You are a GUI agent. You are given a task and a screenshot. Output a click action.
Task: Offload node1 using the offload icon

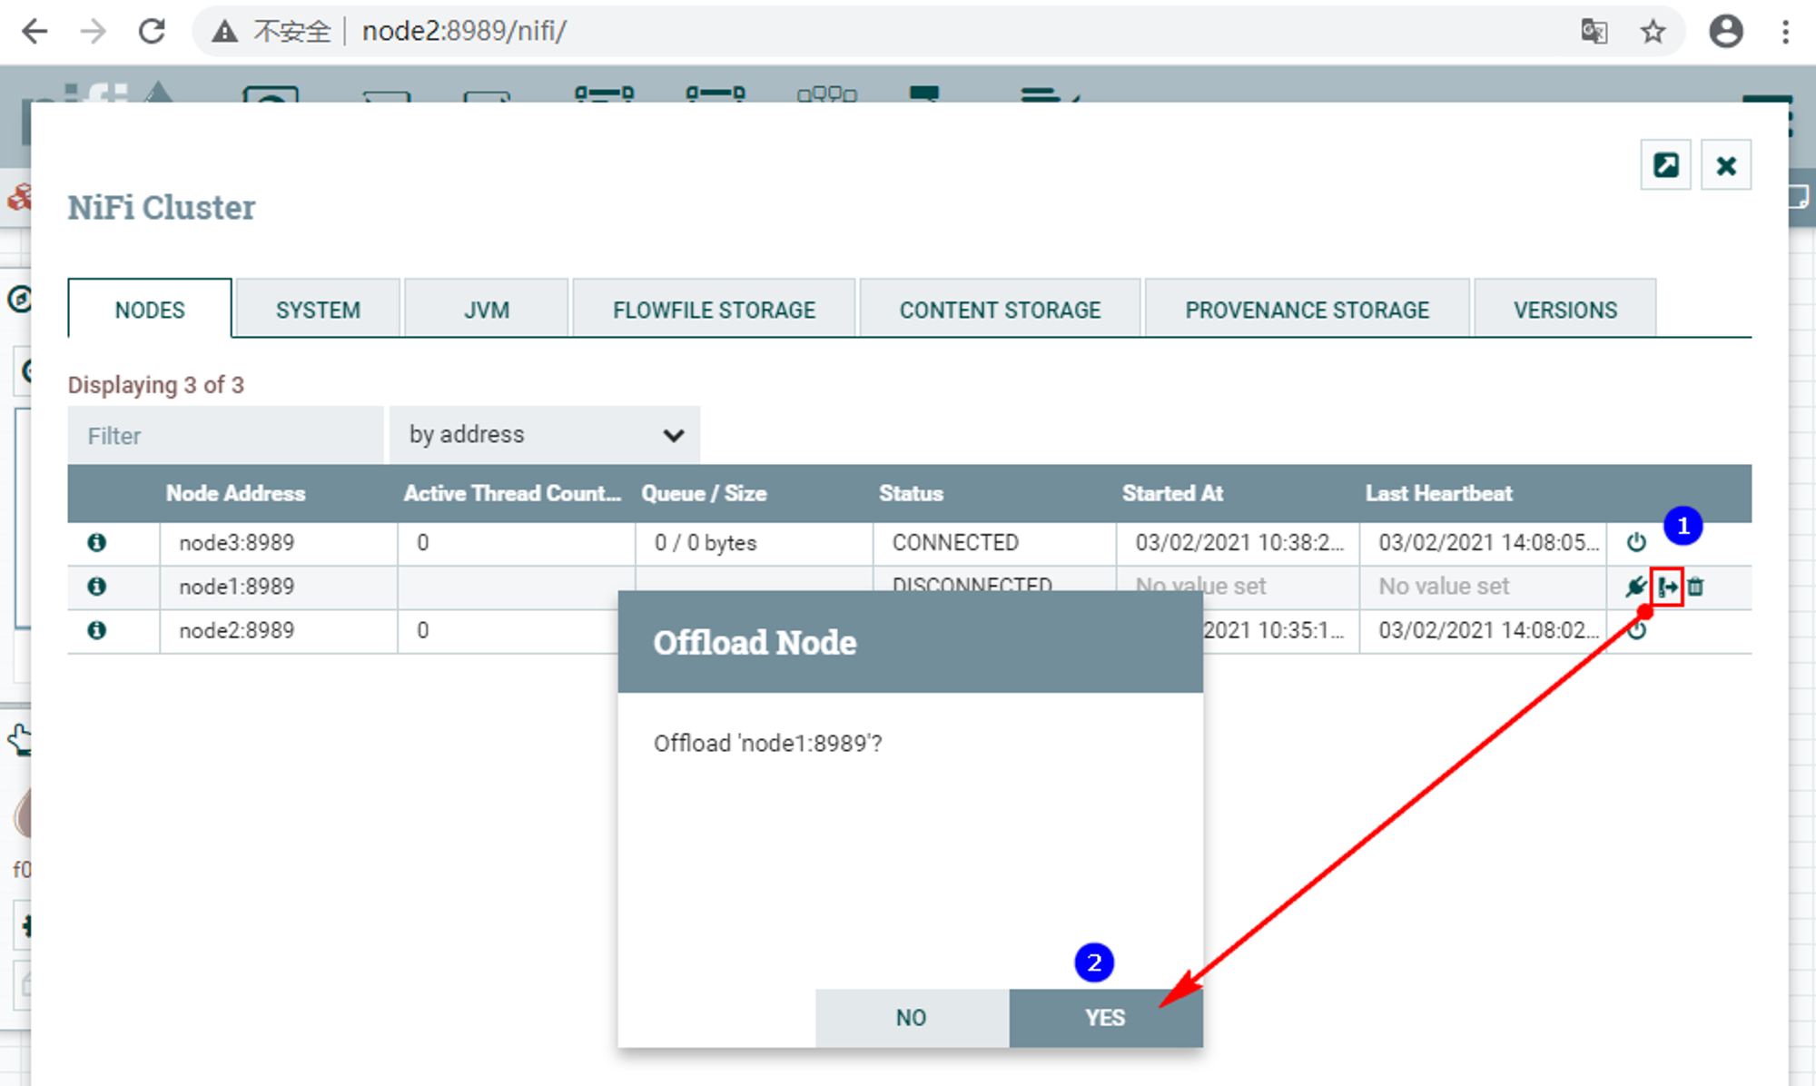click(x=1668, y=587)
